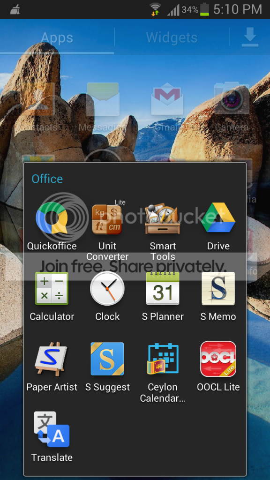Open the OOCL Lite app
The image size is (270, 480).
tap(218, 359)
